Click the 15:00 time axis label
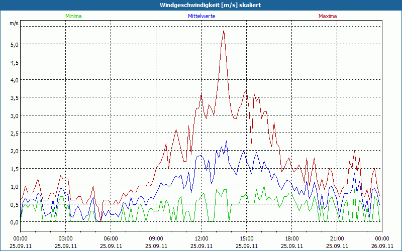 [x=246, y=239]
